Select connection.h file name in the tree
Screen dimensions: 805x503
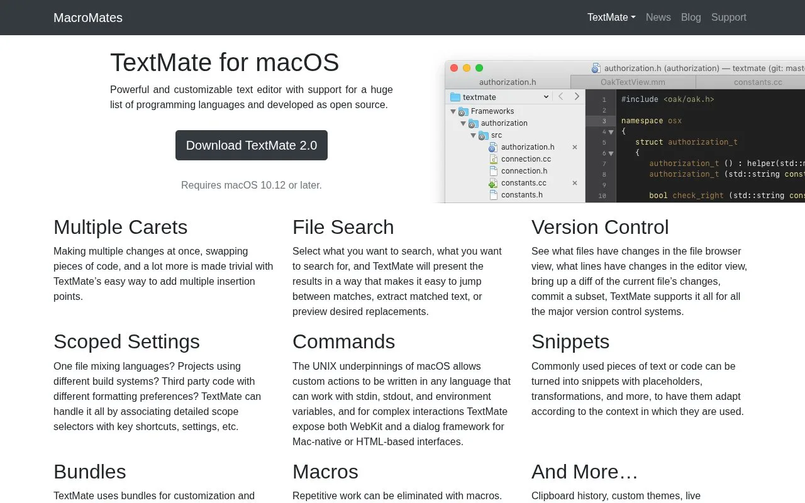point(524,171)
